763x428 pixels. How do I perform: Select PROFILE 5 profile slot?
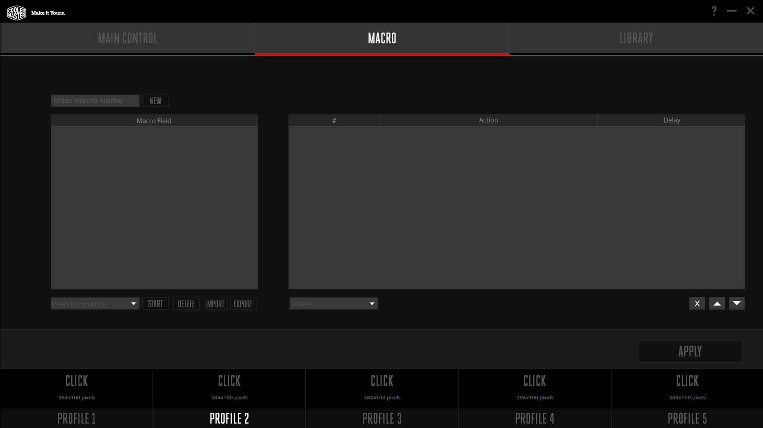[687, 419]
